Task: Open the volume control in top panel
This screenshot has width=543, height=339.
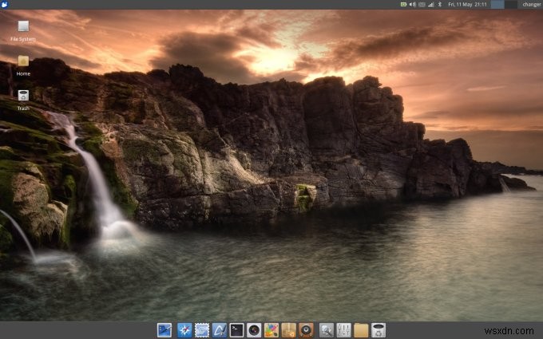Action: (x=412, y=5)
